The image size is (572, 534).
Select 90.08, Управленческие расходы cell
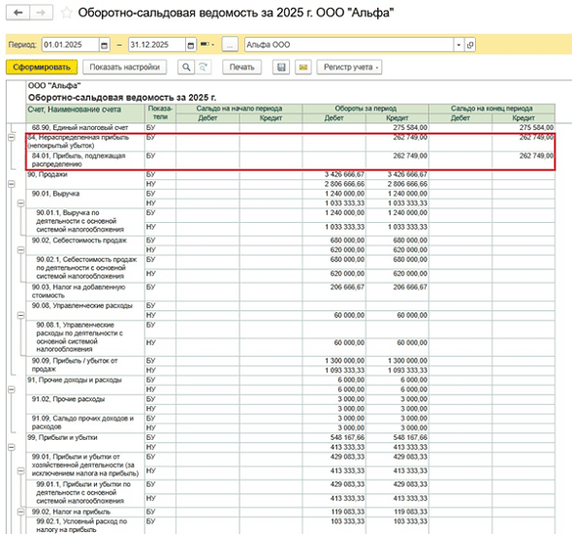85,310
